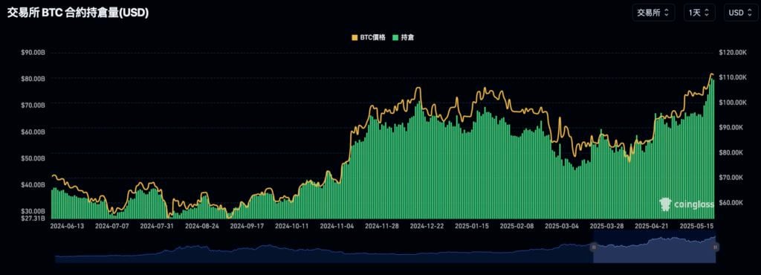This screenshot has height=275, width=761.
Task: Click the up-down arrows beside 交易所
Action: point(667,13)
